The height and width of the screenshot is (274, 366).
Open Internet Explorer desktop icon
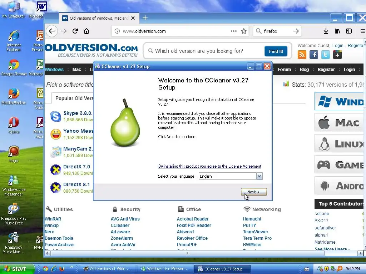click(14, 41)
